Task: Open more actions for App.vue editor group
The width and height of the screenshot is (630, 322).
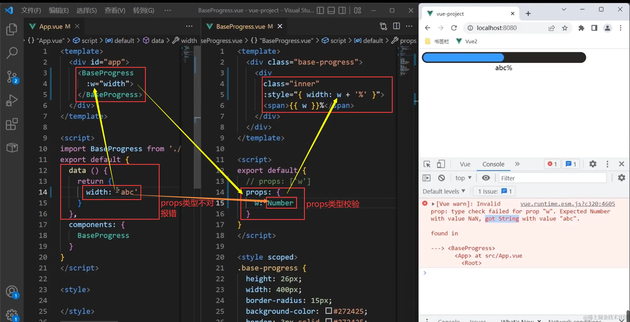Action: (189, 26)
